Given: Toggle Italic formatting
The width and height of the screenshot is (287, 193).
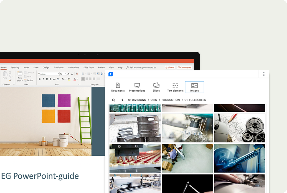Looking at the screenshot, I should 43,79.
